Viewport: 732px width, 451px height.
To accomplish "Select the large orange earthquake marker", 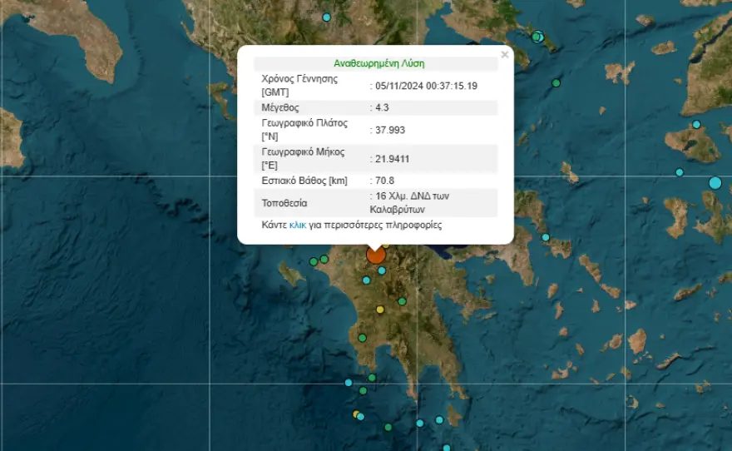I will coord(376,254).
